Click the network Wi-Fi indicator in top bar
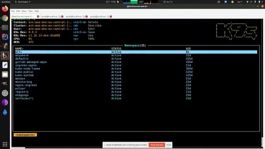This screenshot has width=265, height=149. click(248, 2)
